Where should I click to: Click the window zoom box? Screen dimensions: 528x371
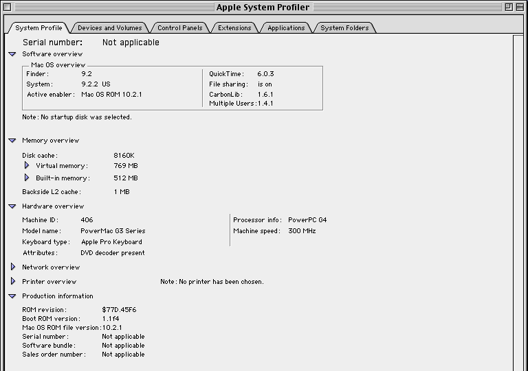click(x=509, y=7)
